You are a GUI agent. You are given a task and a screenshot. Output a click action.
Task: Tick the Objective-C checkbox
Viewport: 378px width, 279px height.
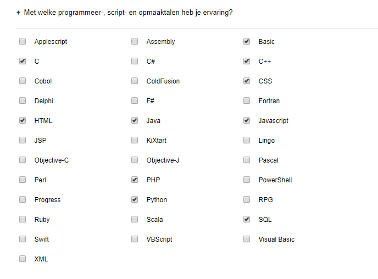click(23, 160)
